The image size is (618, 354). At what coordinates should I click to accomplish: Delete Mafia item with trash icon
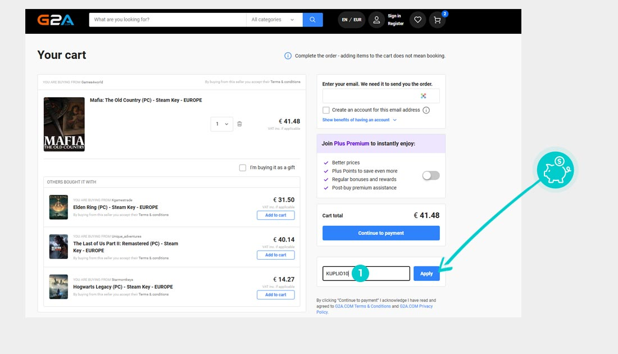coord(239,124)
